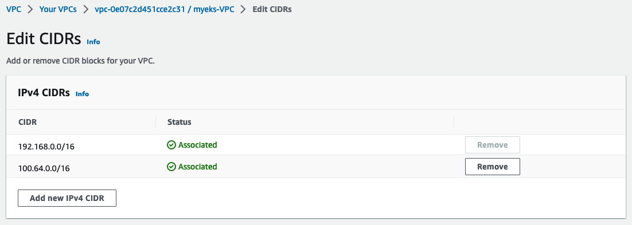This screenshot has height=225, width=632.
Task: Open Info link beside IPv4 CIDRs heading
Action: pos(82,94)
